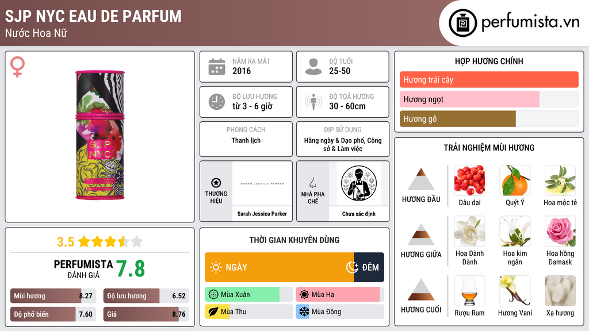The image size is (589, 331).
Task: Click the dark Đêm night segment
Action: (x=369, y=267)
